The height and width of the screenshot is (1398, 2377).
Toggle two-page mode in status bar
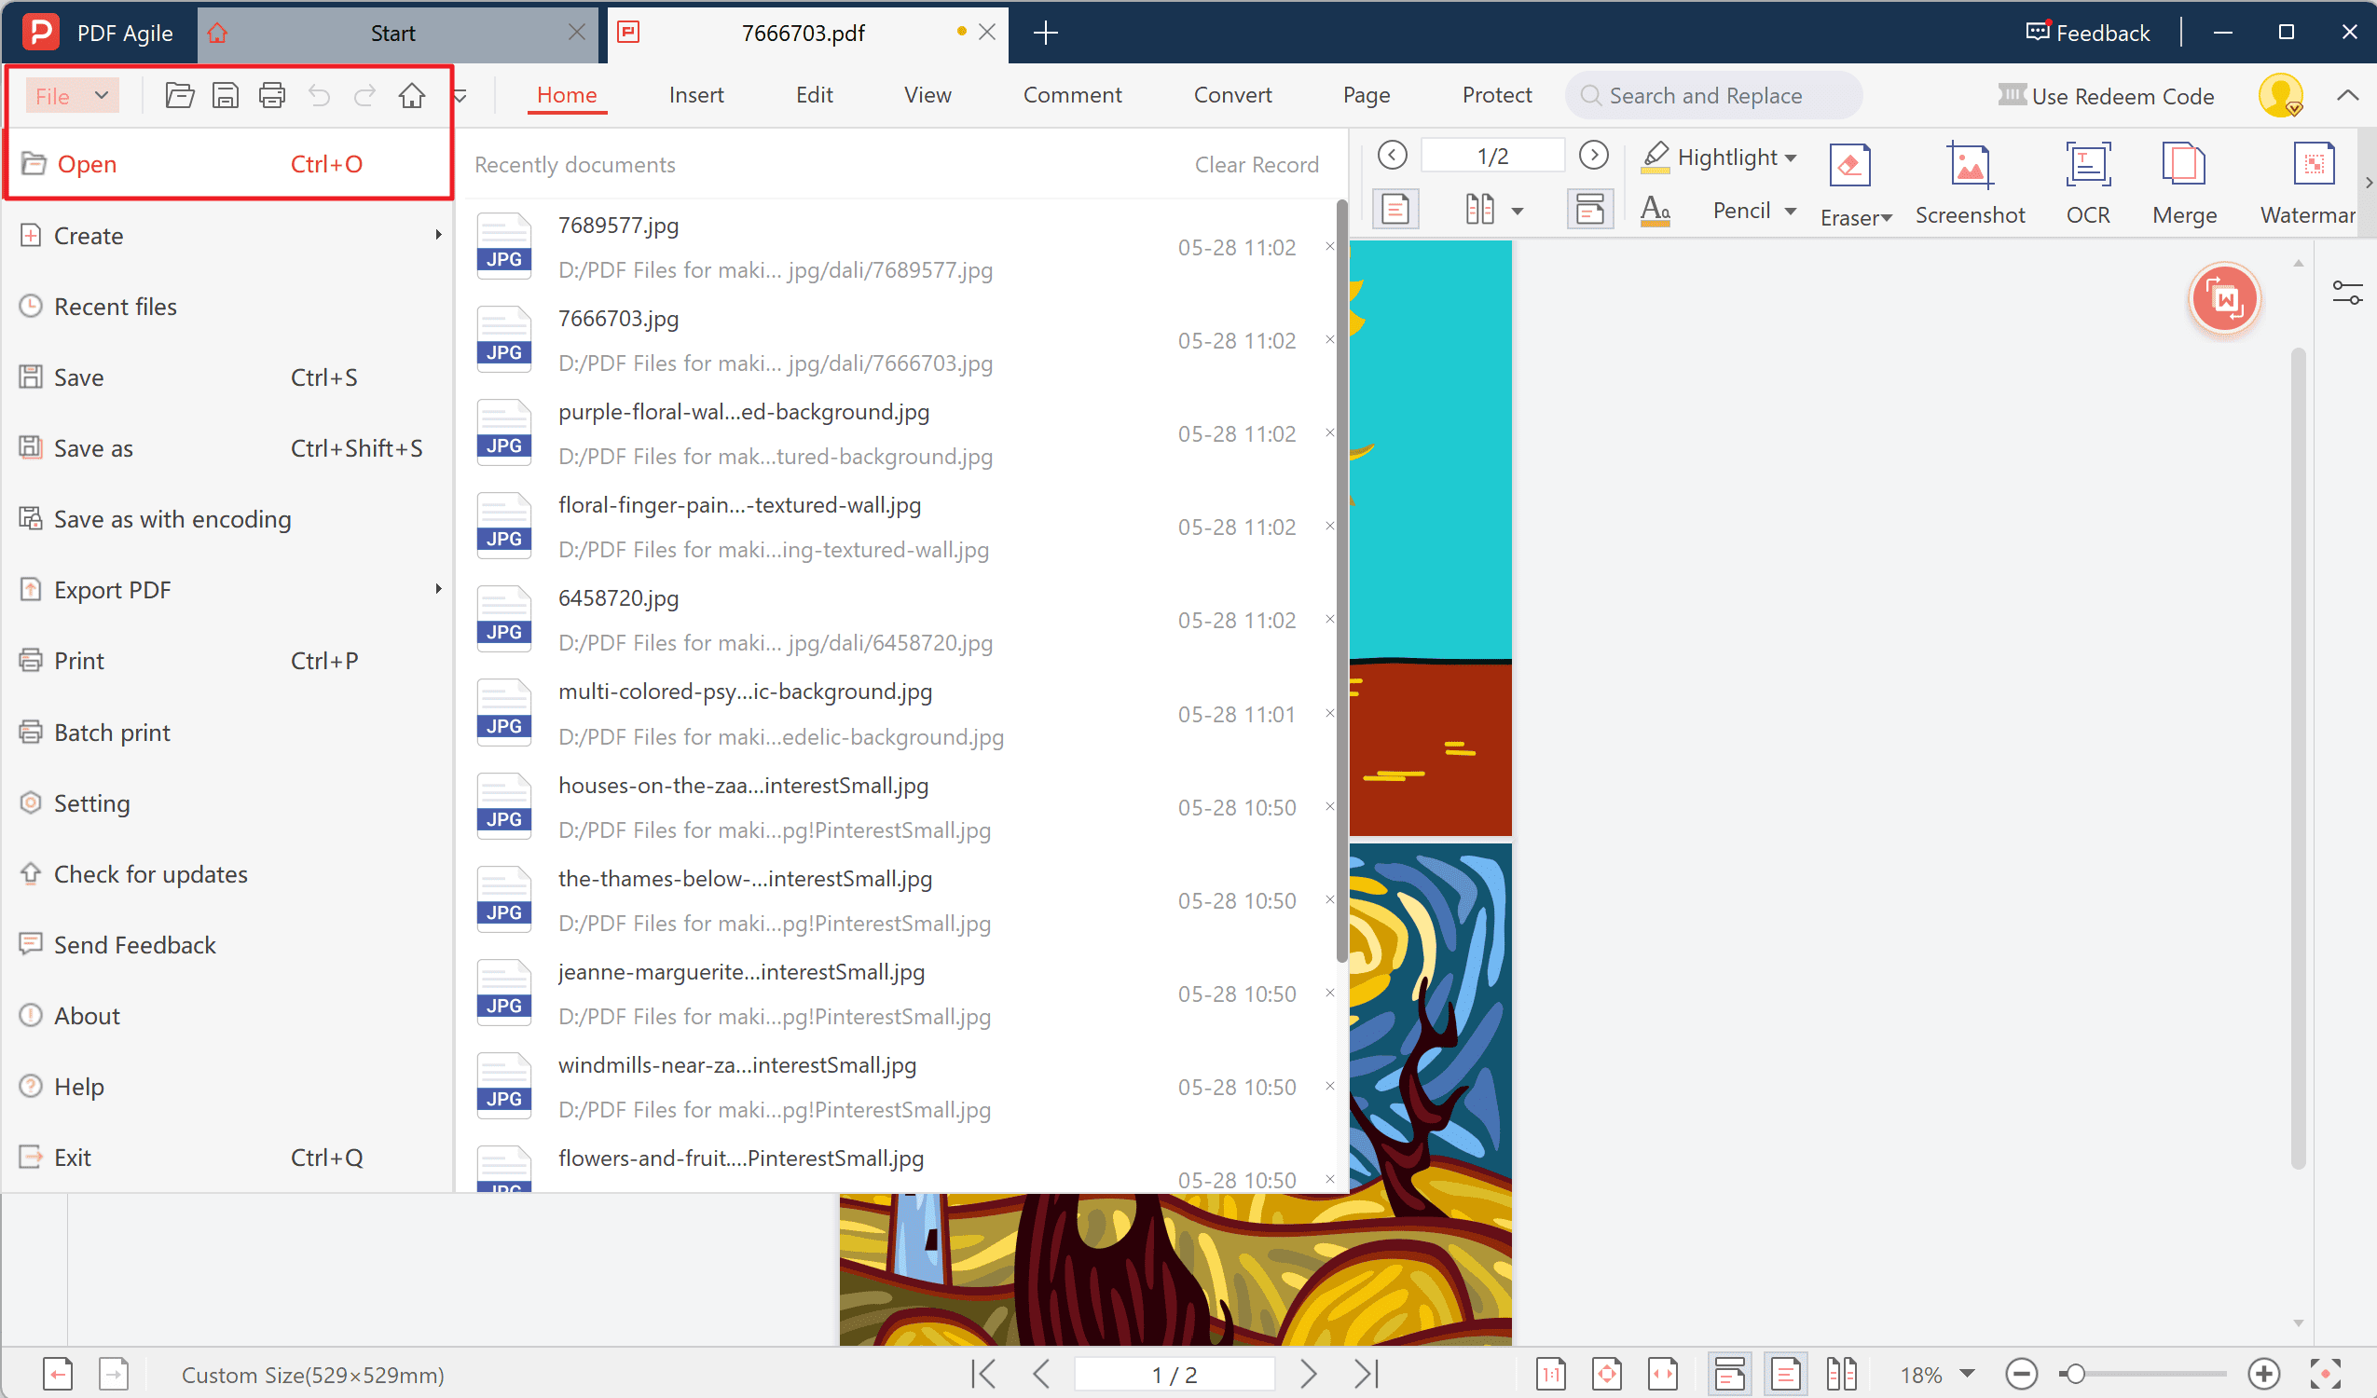pyautogui.click(x=1840, y=1374)
